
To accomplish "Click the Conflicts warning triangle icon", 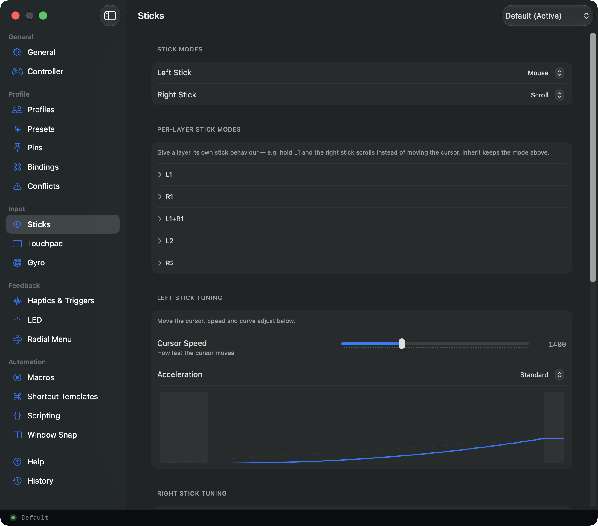I will [17, 186].
